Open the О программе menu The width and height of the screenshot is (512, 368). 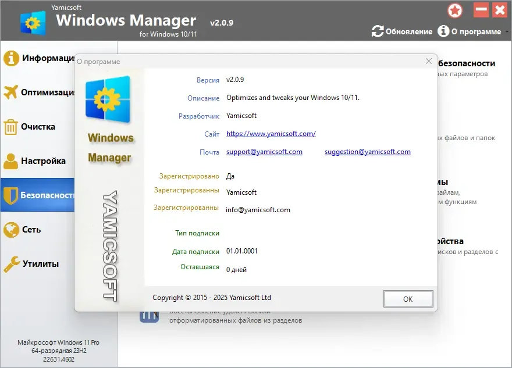point(469,31)
